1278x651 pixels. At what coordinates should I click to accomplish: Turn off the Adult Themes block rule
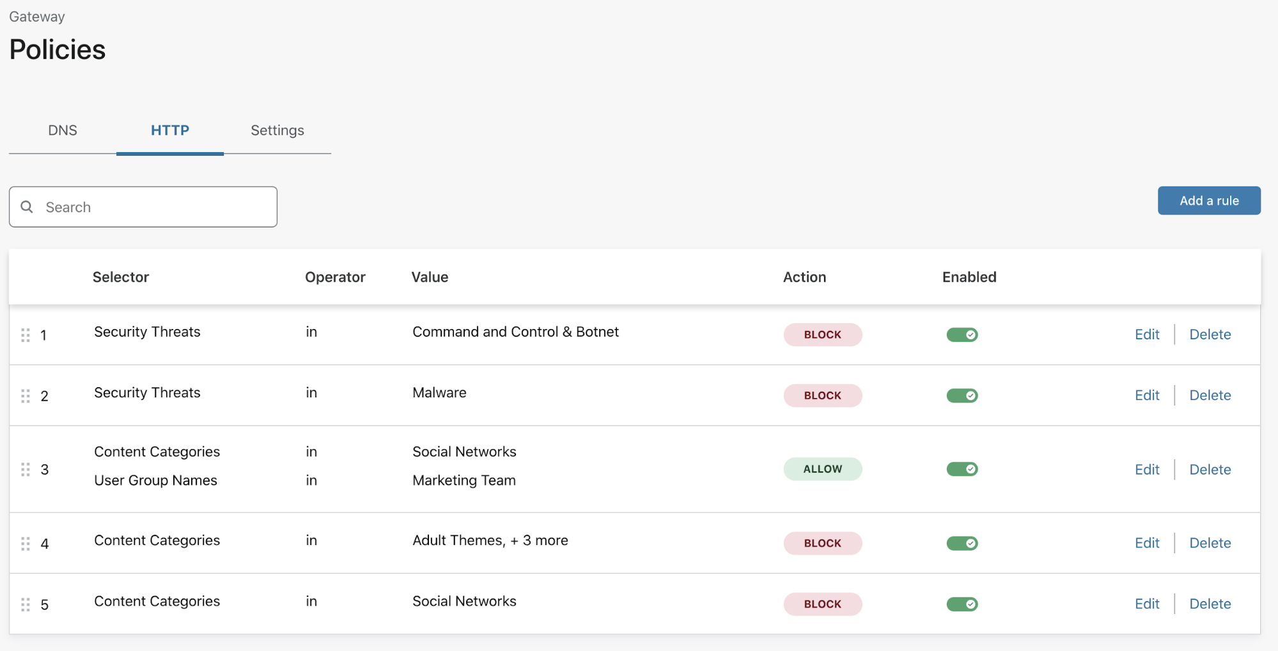(x=962, y=543)
